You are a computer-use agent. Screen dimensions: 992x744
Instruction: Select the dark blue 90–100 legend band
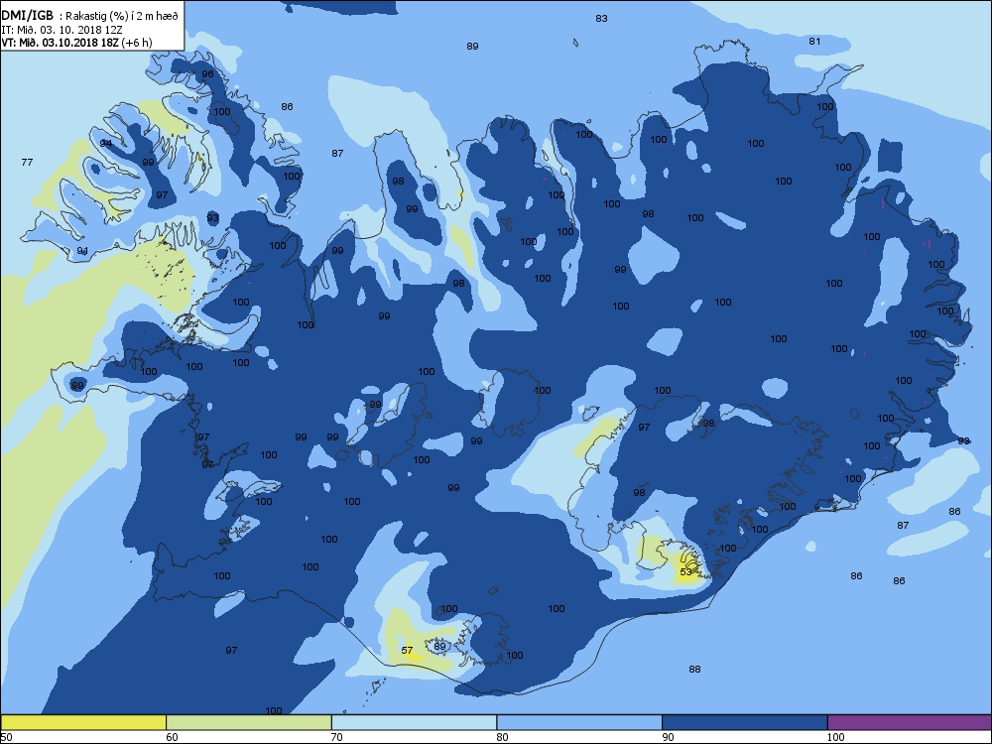pos(745,722)
